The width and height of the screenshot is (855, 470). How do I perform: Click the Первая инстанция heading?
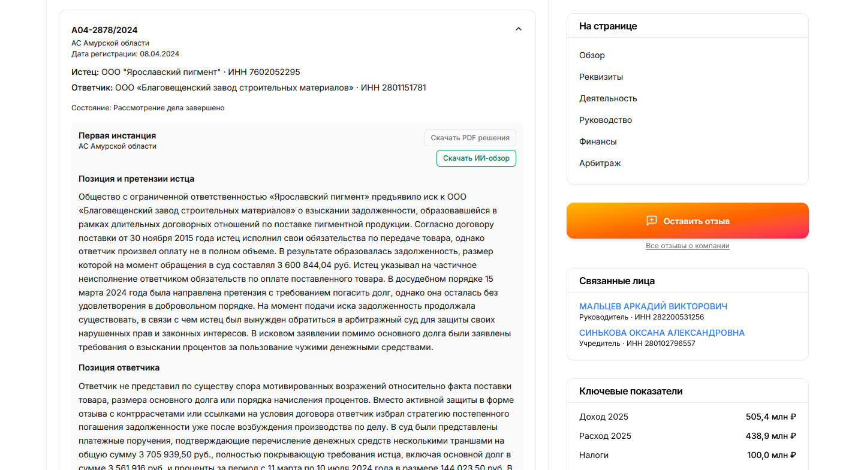coord(117,135)
